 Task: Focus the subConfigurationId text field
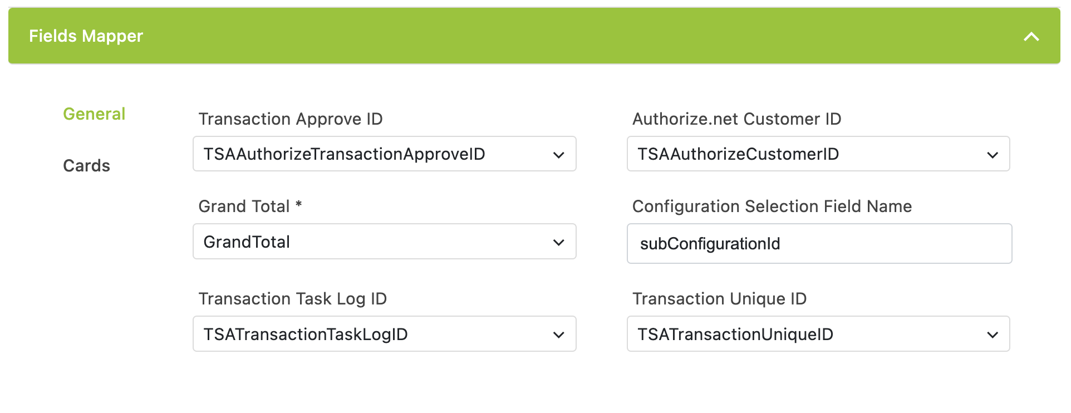pyautogui.click(x=819, y=244)
